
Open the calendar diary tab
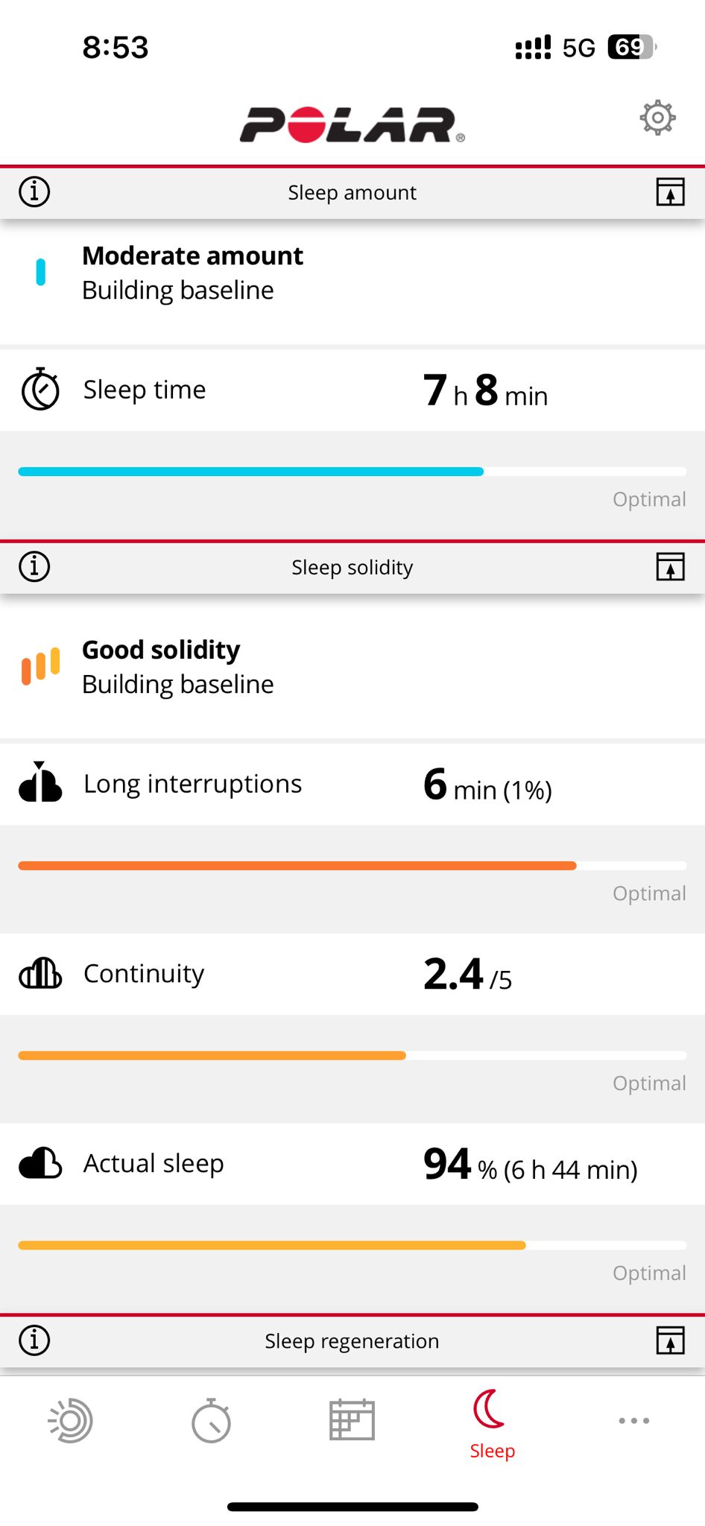[x=352, y=1421]
